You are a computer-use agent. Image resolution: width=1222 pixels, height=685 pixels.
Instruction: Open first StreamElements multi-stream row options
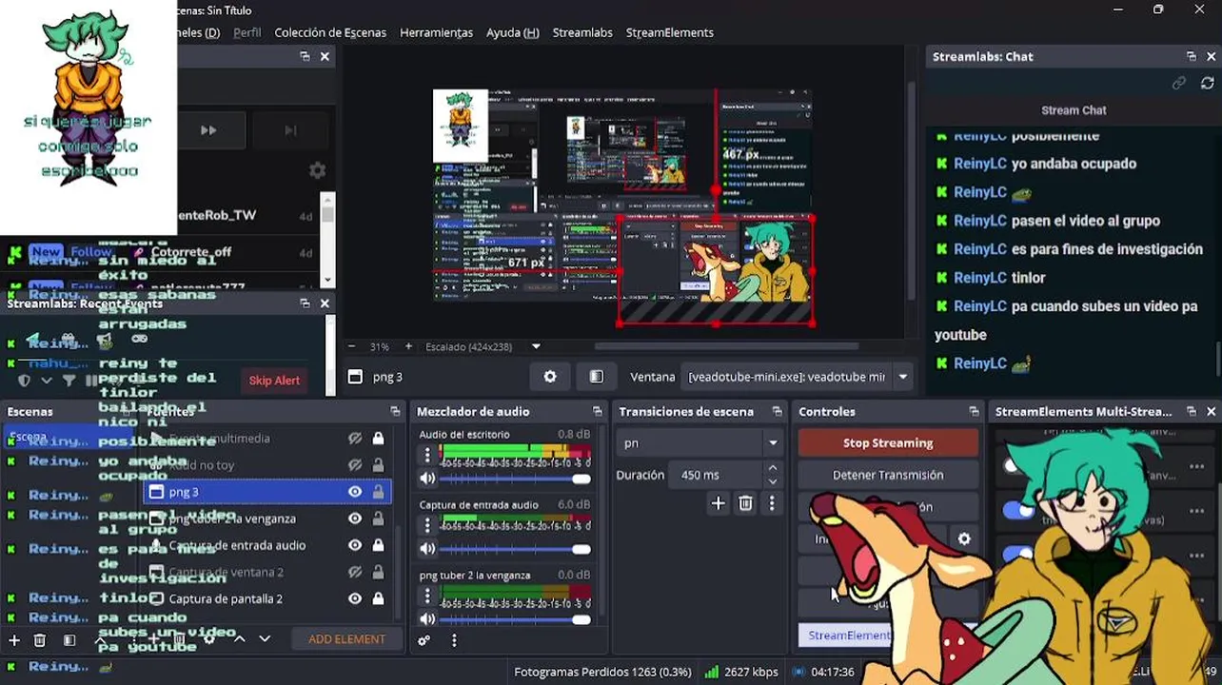point(1195,467)
